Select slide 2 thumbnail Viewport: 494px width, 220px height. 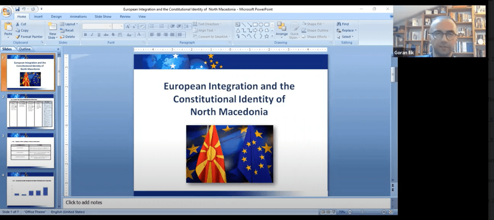click(30, 111)
